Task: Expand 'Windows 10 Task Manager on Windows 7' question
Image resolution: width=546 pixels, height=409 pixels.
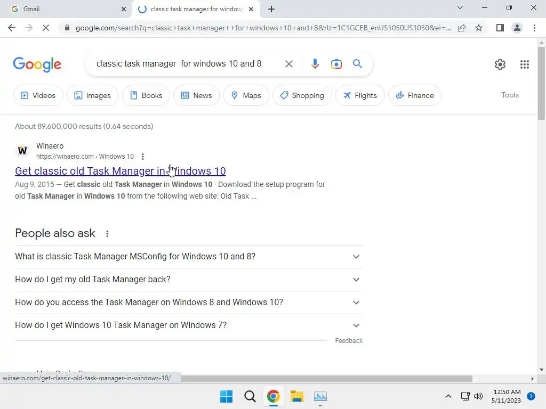Action: point(189,325)
